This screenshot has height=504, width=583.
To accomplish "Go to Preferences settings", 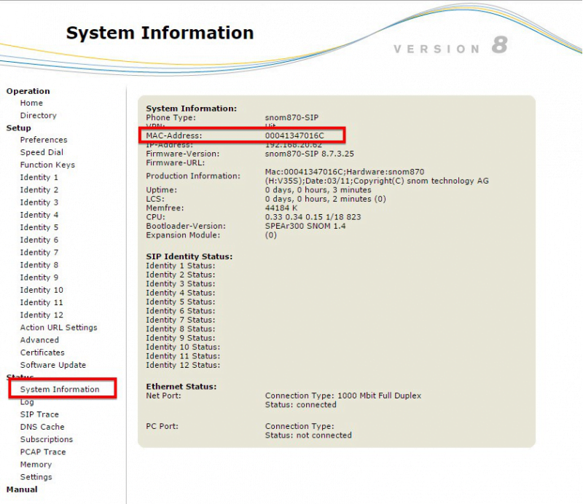I will click(x=44, y=140).
